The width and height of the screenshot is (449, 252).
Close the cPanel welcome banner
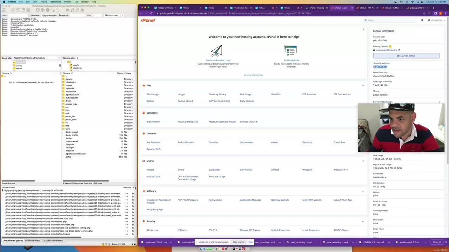(x=363, y=29)
